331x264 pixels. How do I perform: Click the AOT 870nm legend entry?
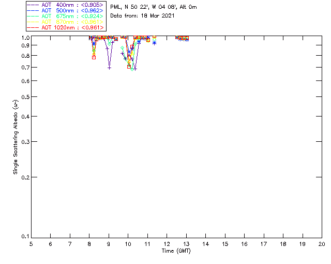[x=66, y=22]
